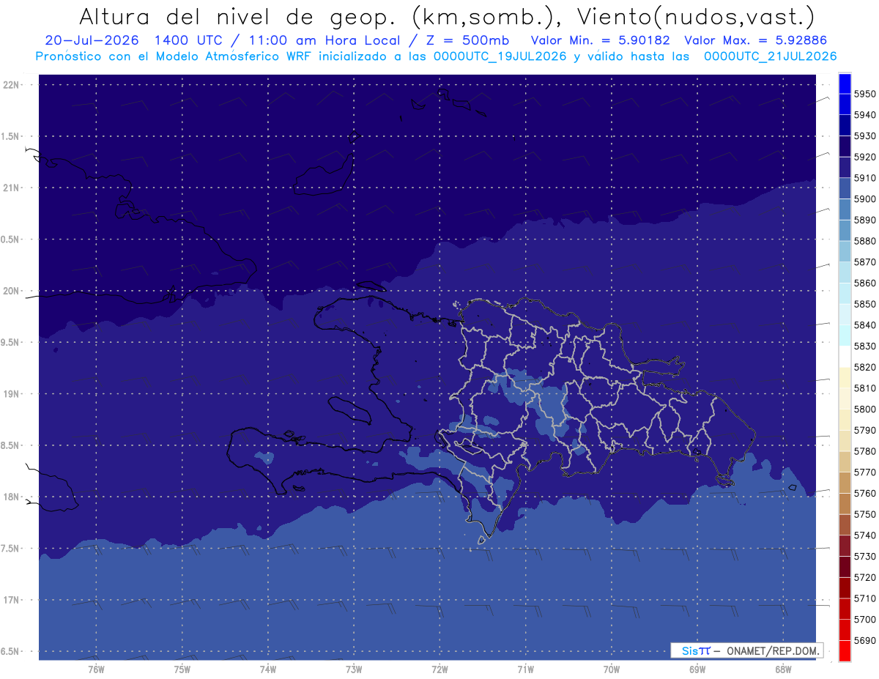Click the '5900' colorbar value

pos(865,199)
